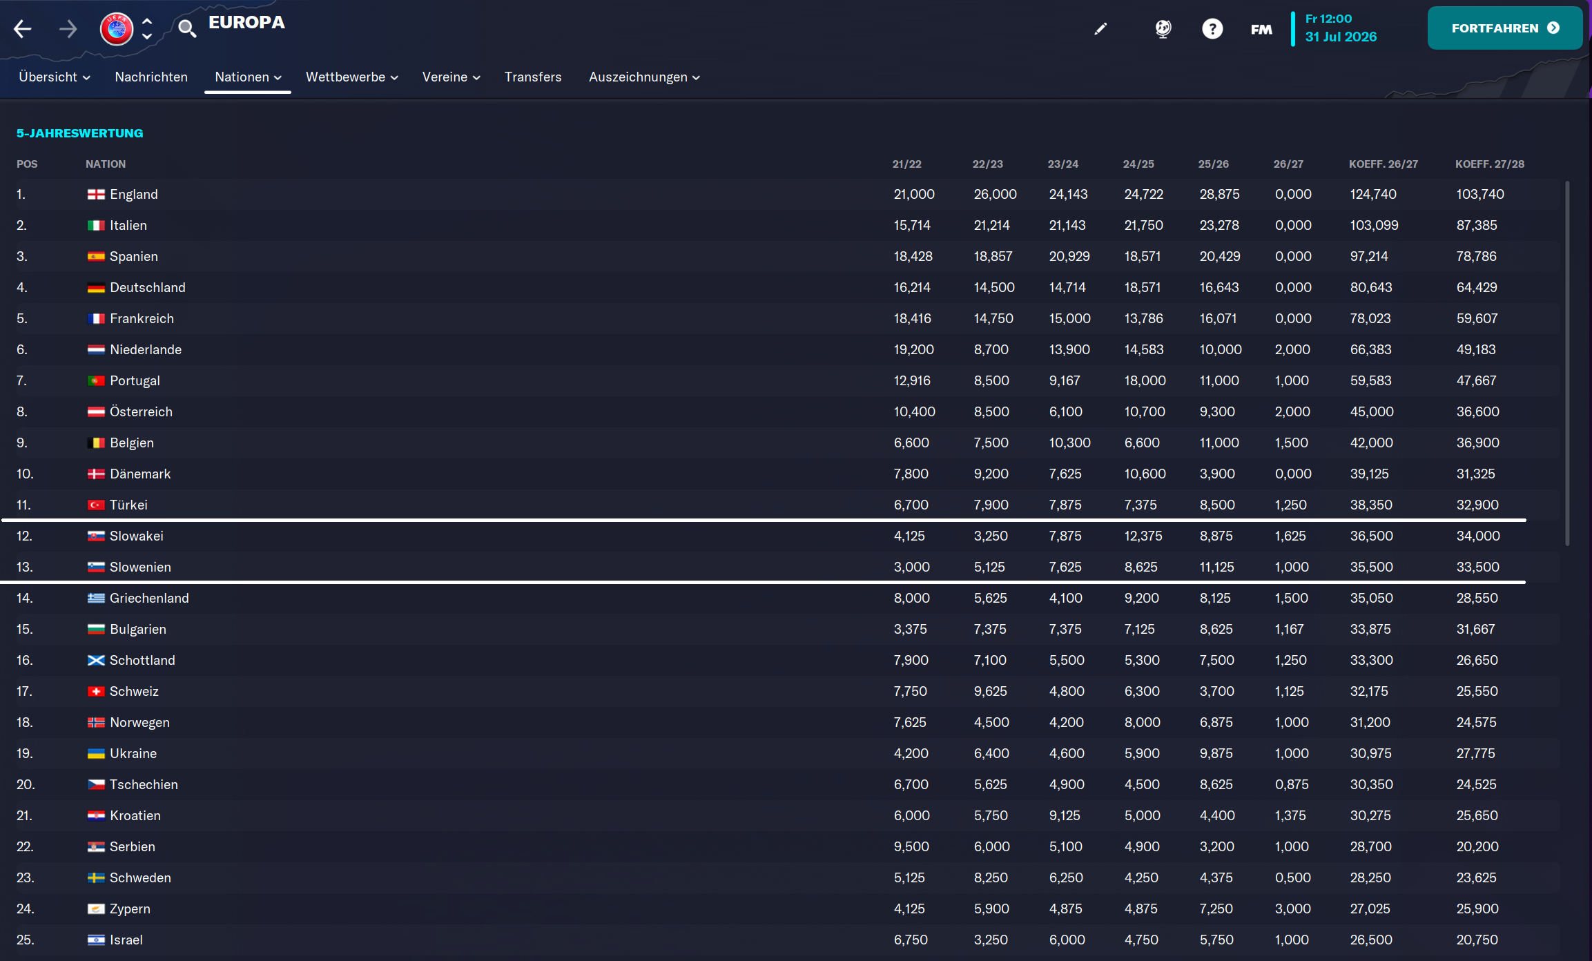Expand the Wettbewerbe dropdown menu
Screen dimensions: 1592x961
click(x=351, y=77)
